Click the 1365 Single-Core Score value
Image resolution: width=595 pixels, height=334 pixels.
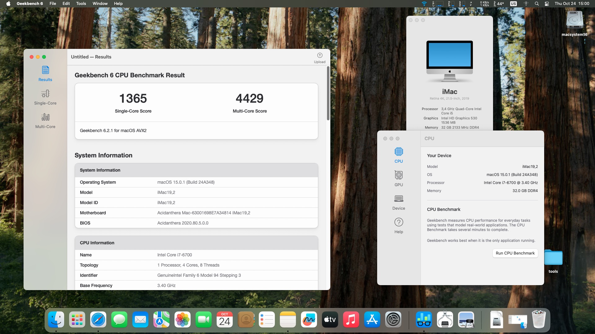[x=133, y=98]
